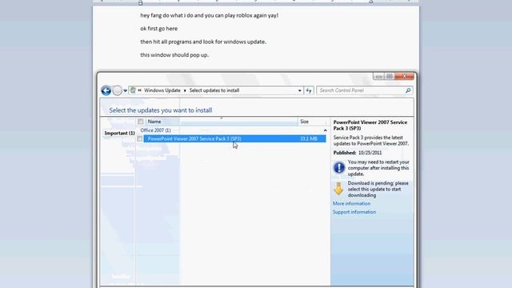Collapse the Office 2007 group arrow
This screenshot has height=288, width=512.
325,130
